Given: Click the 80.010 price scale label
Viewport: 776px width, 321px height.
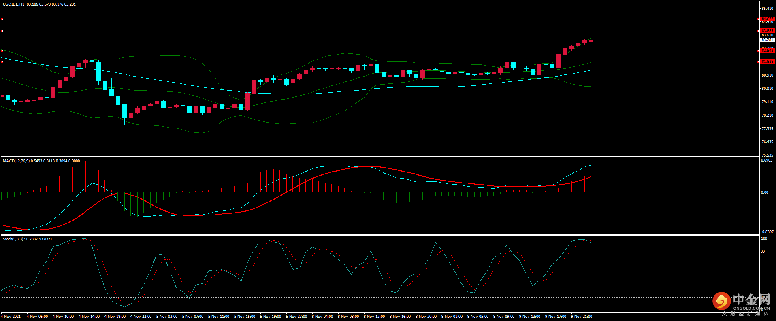Looking at the screenshot, I should pos(767,88).
